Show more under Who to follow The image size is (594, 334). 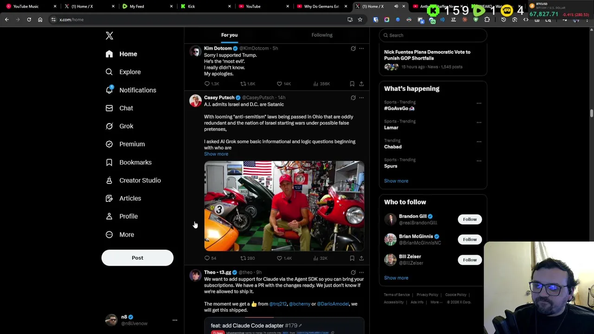click(396, 278)
